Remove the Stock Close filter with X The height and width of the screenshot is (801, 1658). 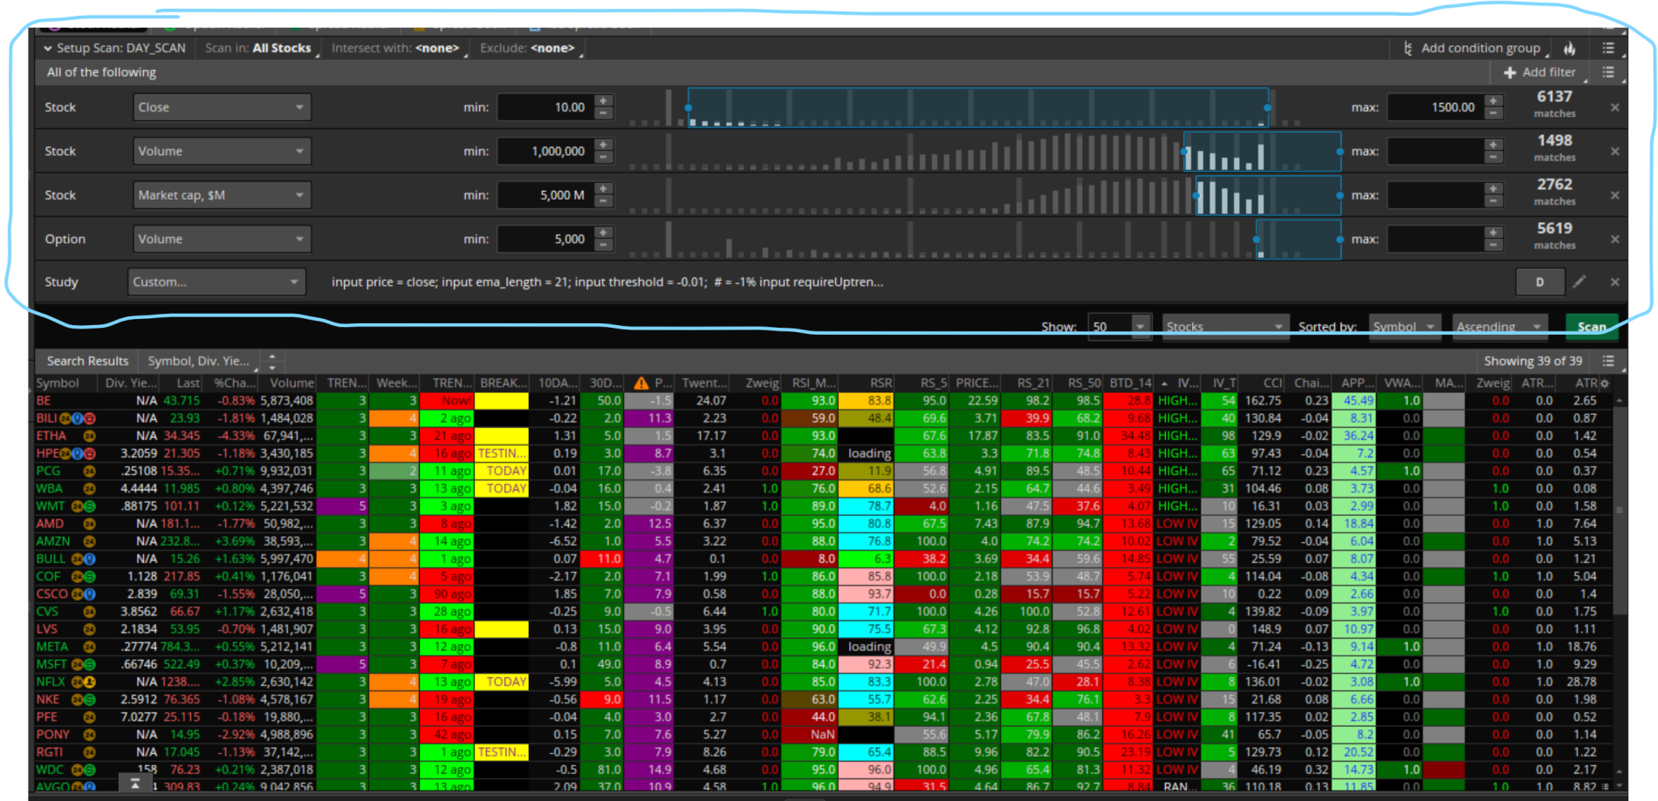tap(1614, 107)
